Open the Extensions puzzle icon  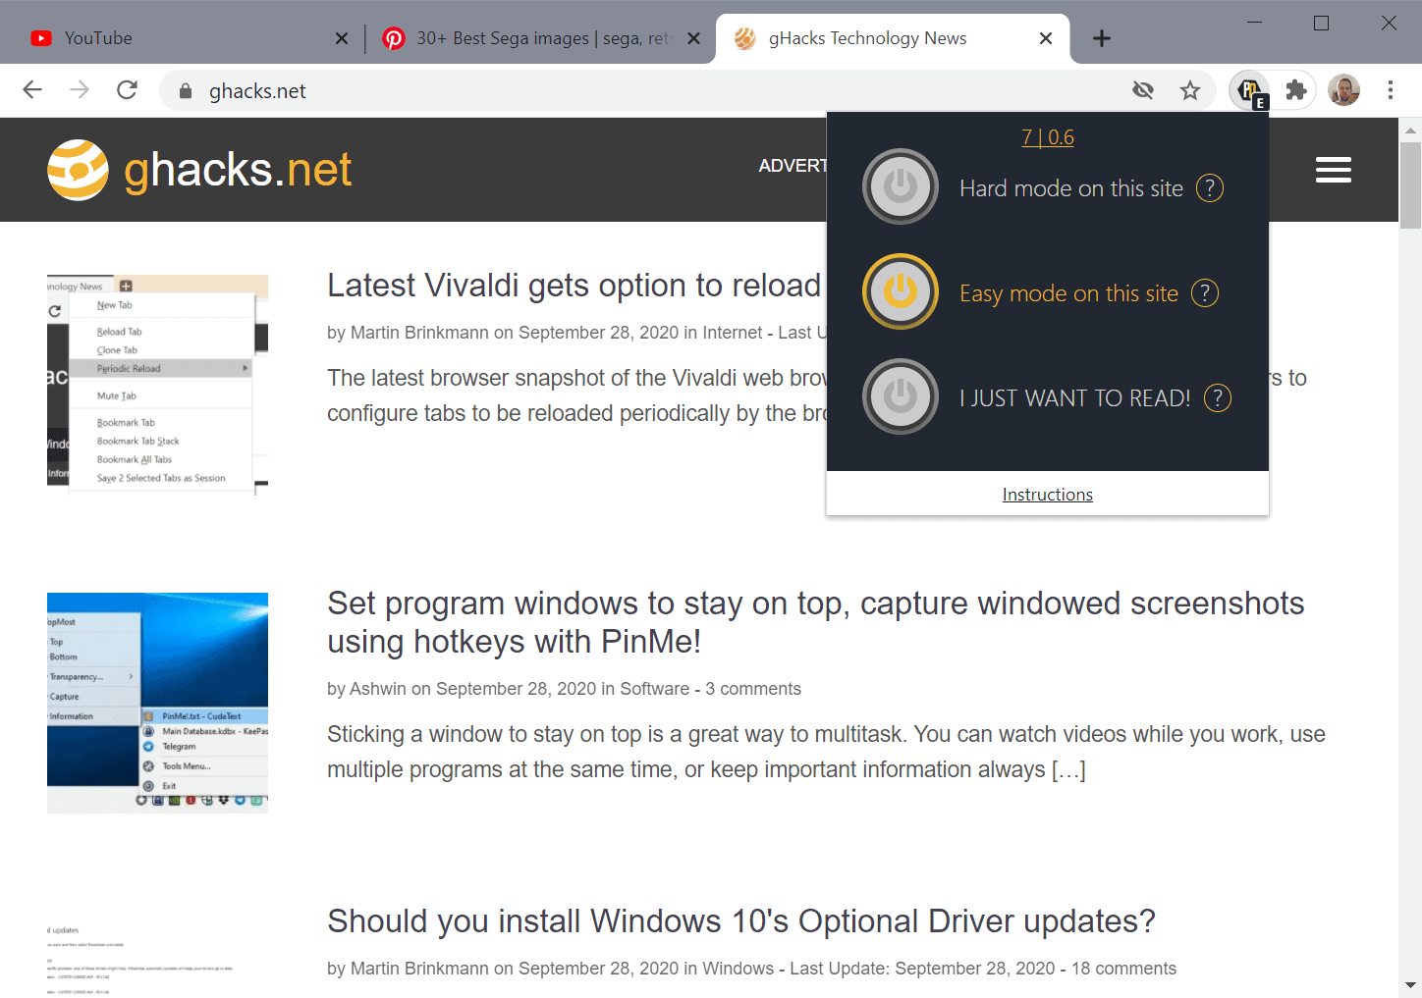(1296, 90)
